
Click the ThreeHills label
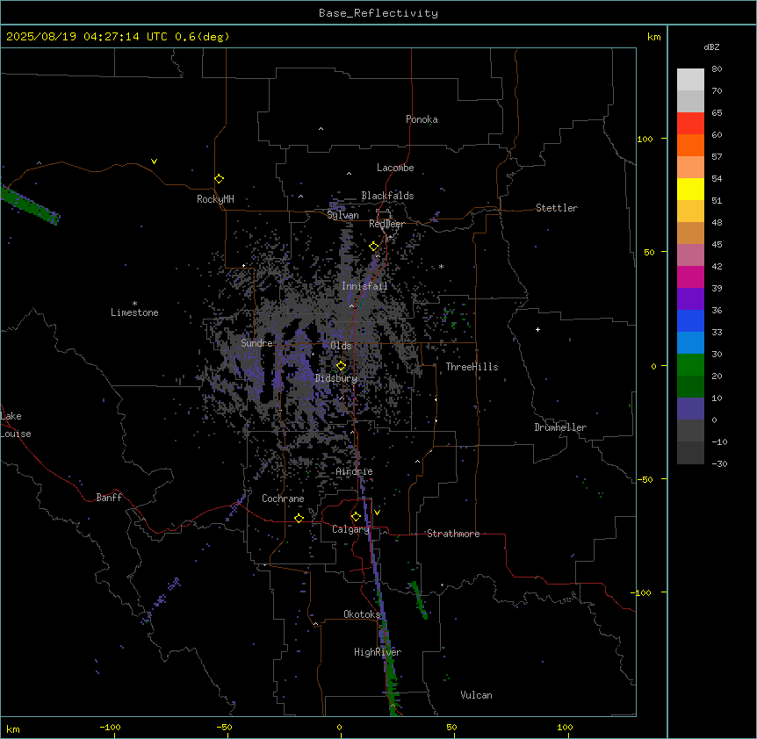(x=472, y=367)
